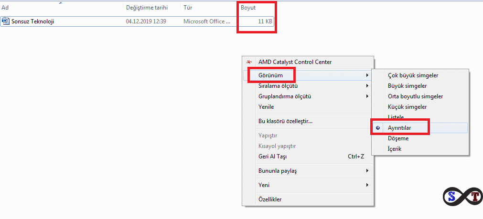The width and height of the screenshot is (483, 219).
Task: Expand the Bununla paylaş submenu
Action: pos(280,171)
